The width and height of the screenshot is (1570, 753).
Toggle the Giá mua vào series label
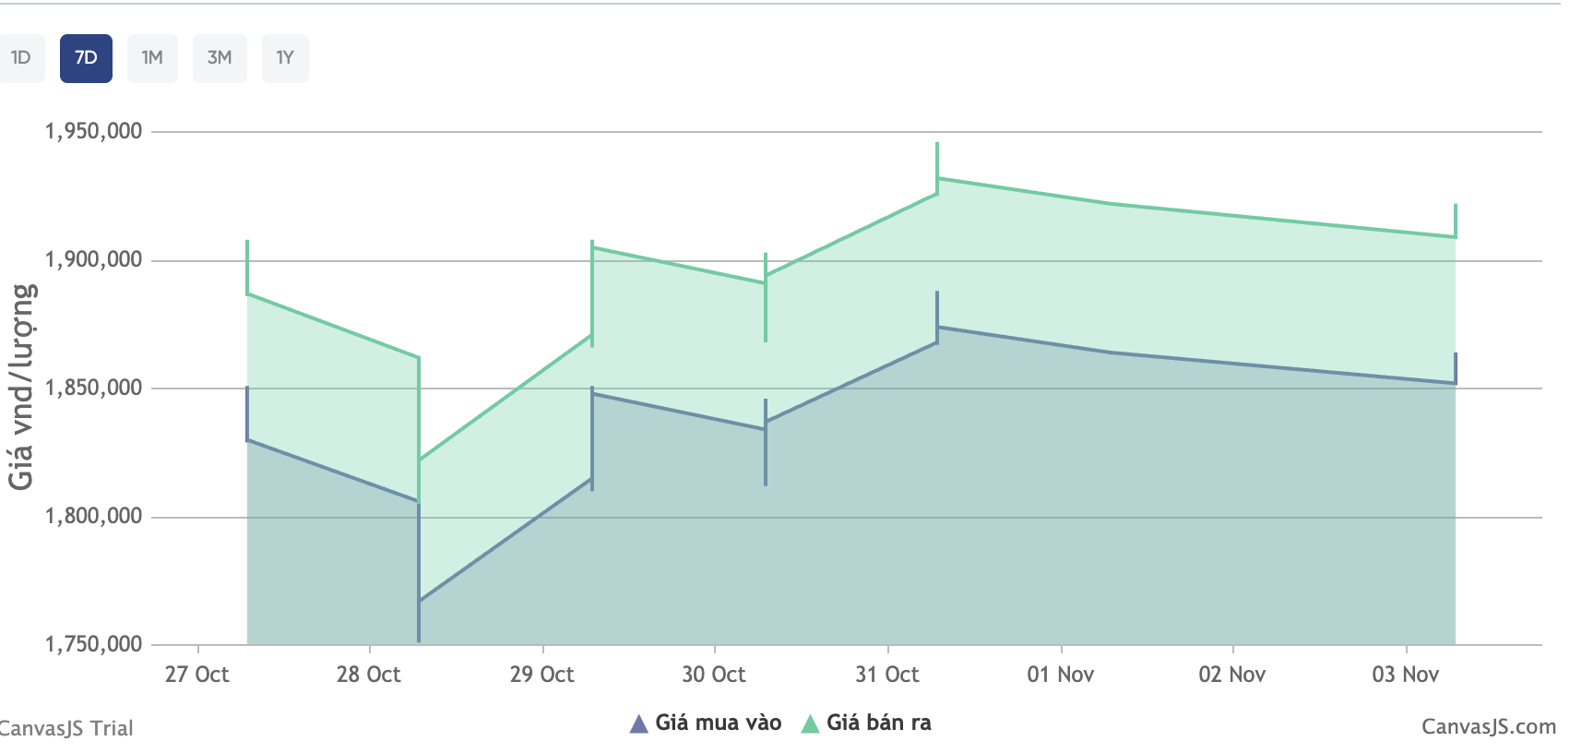(x=718, y=723)
